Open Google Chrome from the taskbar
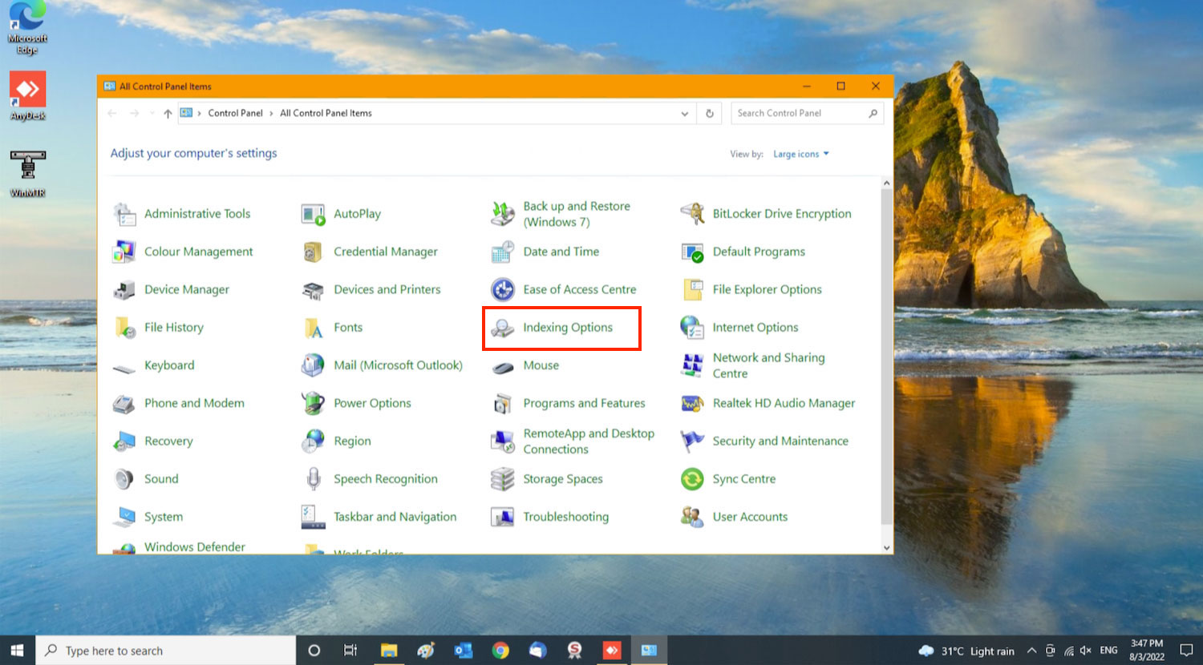1203x665 pixels. [500, 651]
